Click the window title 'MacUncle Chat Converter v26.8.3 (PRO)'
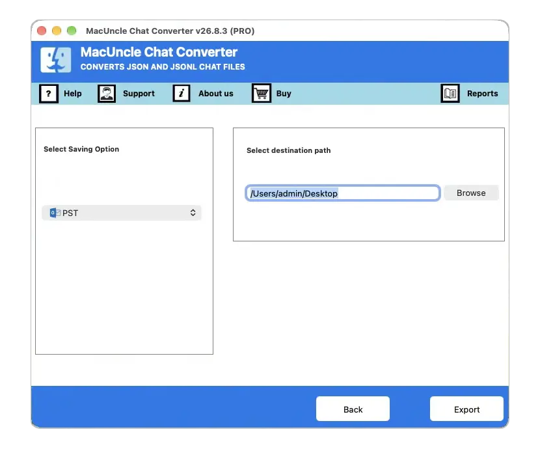 pos(170,31)
